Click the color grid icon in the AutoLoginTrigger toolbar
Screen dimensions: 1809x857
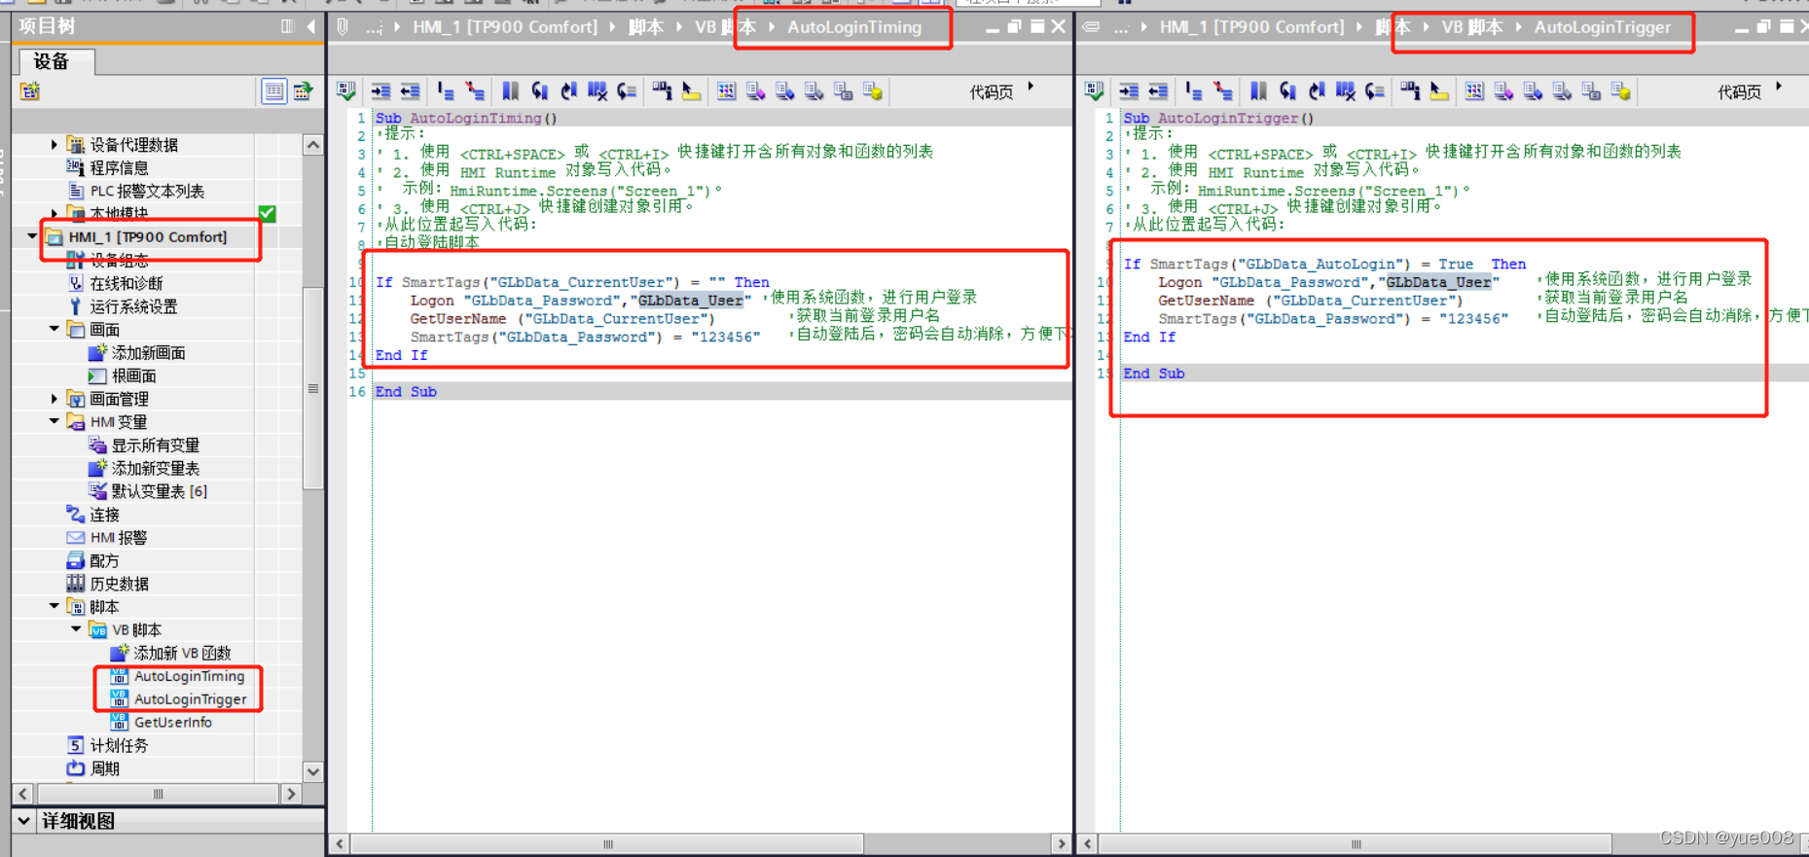[x=1474, y=91]
